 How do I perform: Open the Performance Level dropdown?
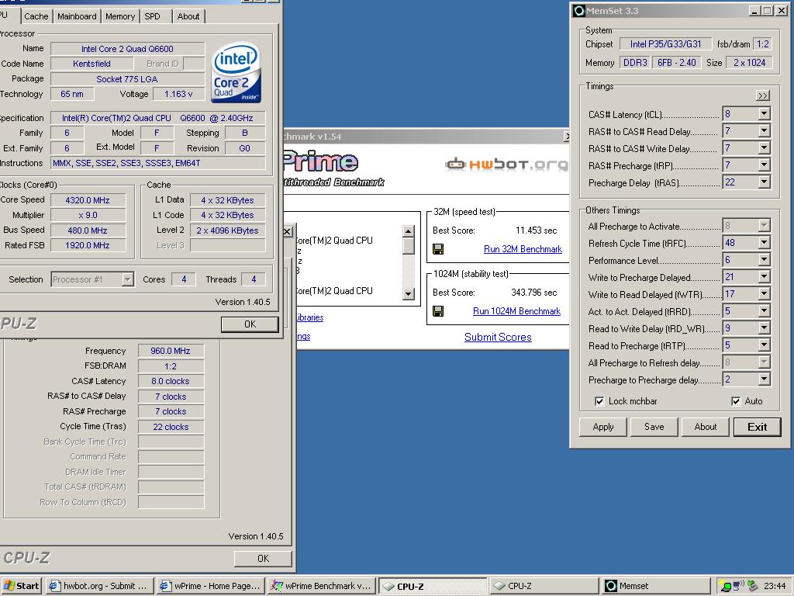point(764,260)
